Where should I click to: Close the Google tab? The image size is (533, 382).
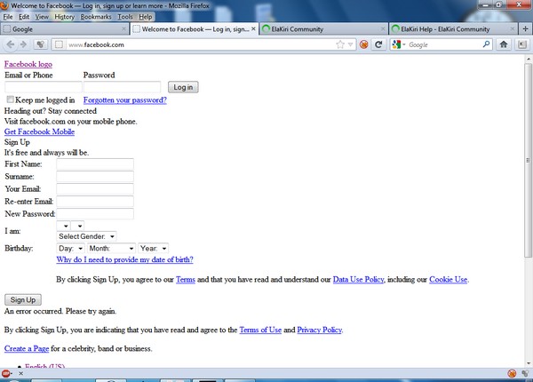tap(123, 29)
